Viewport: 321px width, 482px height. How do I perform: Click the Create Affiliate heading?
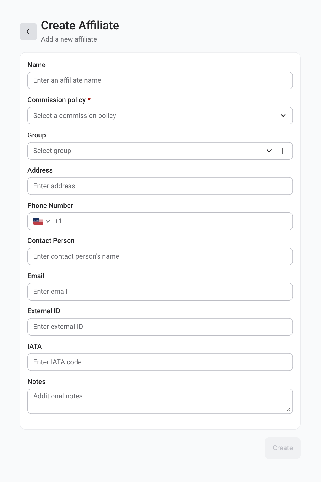click(x=80, y=26)
